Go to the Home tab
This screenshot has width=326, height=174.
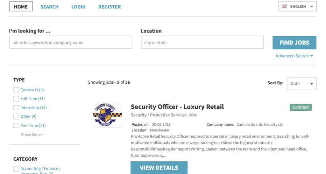[x=21, y=7]
